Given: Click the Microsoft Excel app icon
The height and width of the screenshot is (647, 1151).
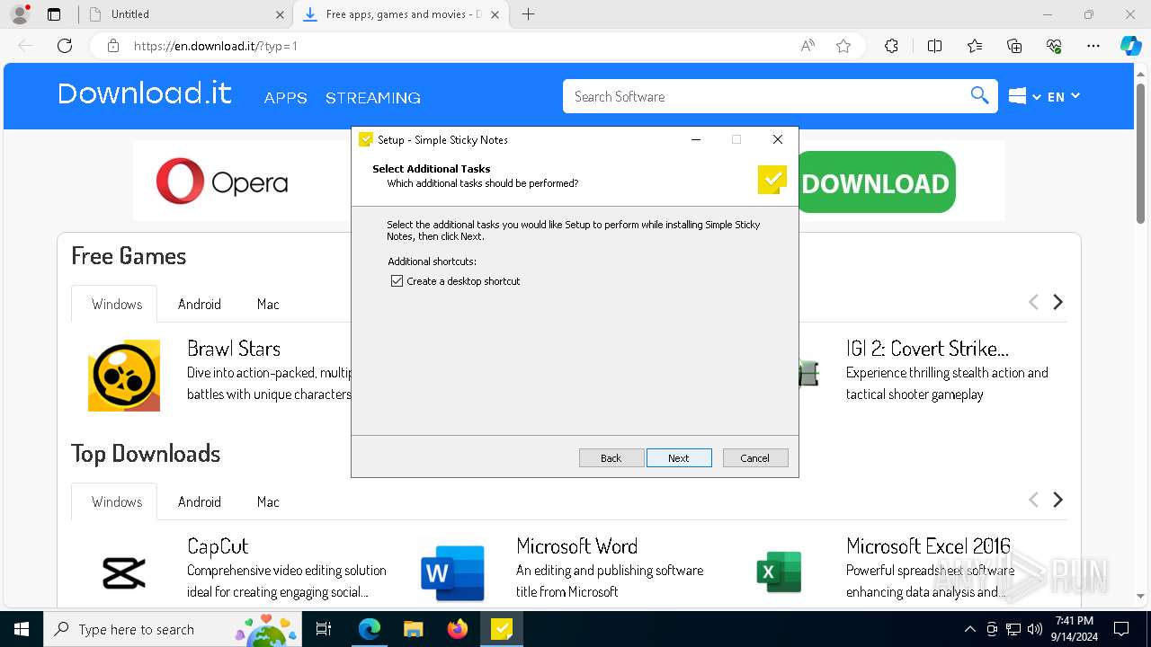Looking at the screenshot, I should coord(779,572).
